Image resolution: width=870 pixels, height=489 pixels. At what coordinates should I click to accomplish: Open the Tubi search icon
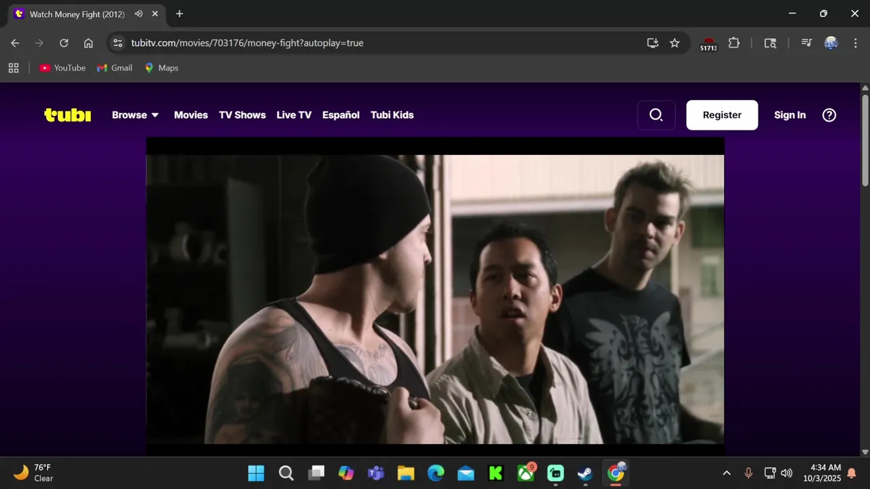click(x=656, y=115)
